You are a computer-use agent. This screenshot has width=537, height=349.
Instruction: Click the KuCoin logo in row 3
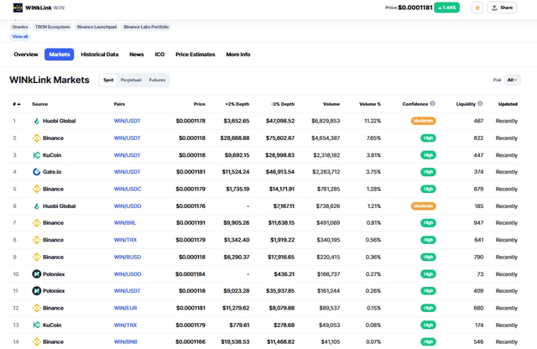[36, 155]
